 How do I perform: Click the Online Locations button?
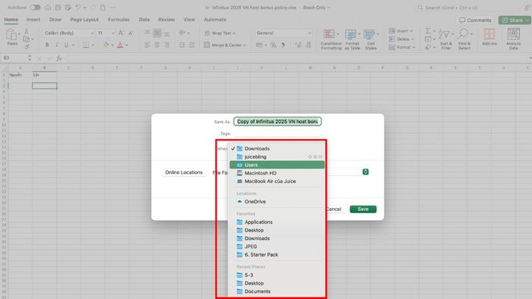pyautogui.click(x=184, y=172)
